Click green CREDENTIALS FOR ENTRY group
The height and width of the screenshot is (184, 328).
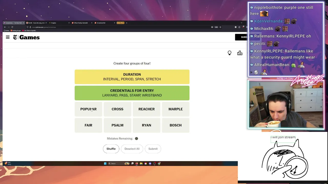pyautogui.click(x=132, y=93)
